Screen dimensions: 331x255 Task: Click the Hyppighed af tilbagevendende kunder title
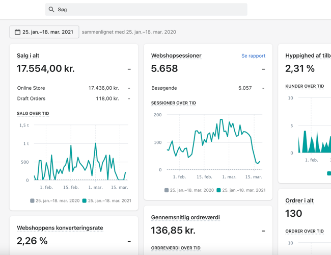[x=308, y=56]
